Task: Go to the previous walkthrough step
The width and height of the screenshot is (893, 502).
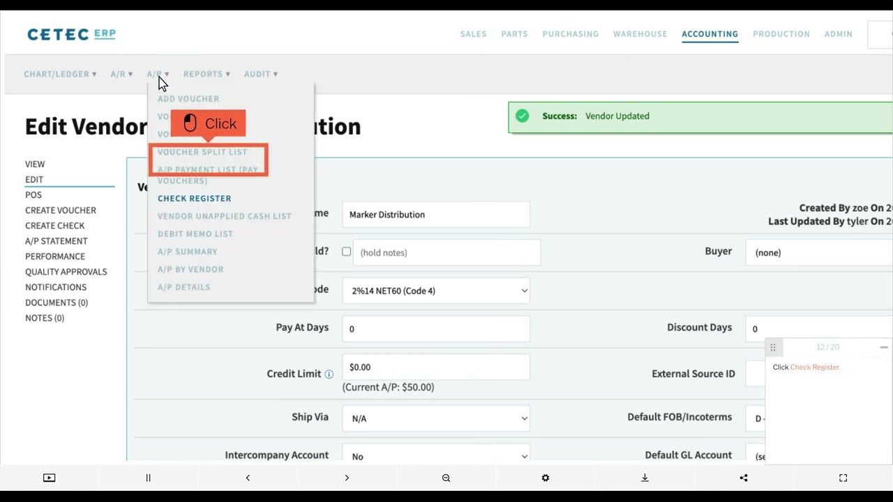Action: (x=248, y=478)
